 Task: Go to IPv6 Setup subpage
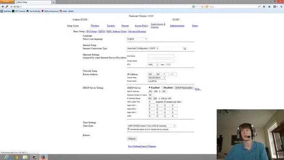(91, 32)
